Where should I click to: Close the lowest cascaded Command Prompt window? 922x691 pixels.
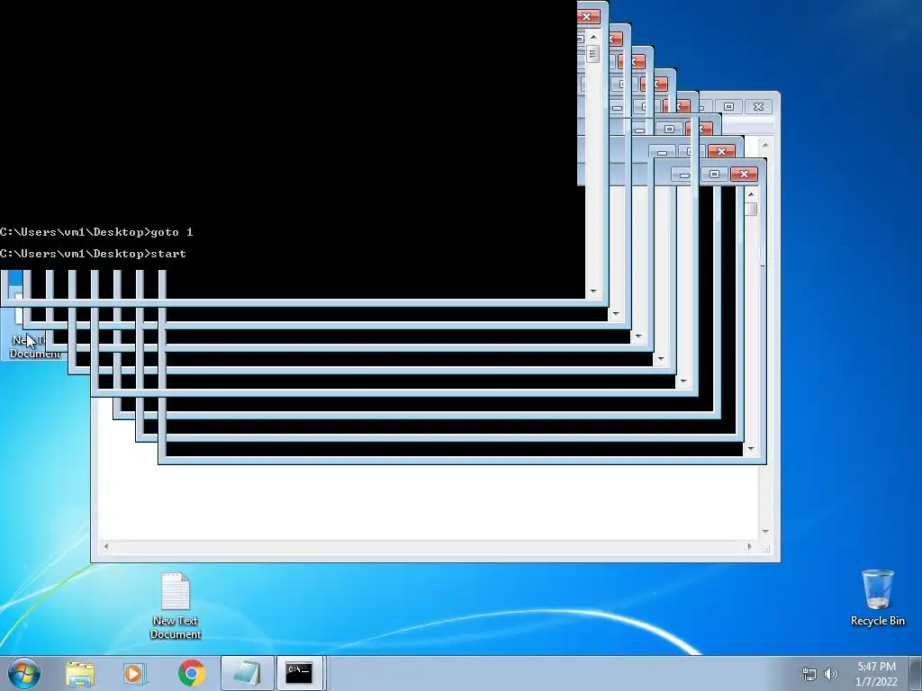pos(745,175)
